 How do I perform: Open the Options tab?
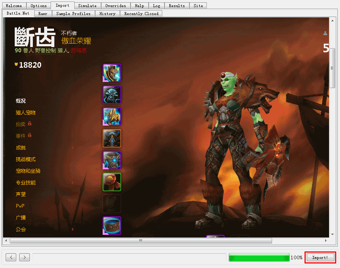(x=38, y=6)
